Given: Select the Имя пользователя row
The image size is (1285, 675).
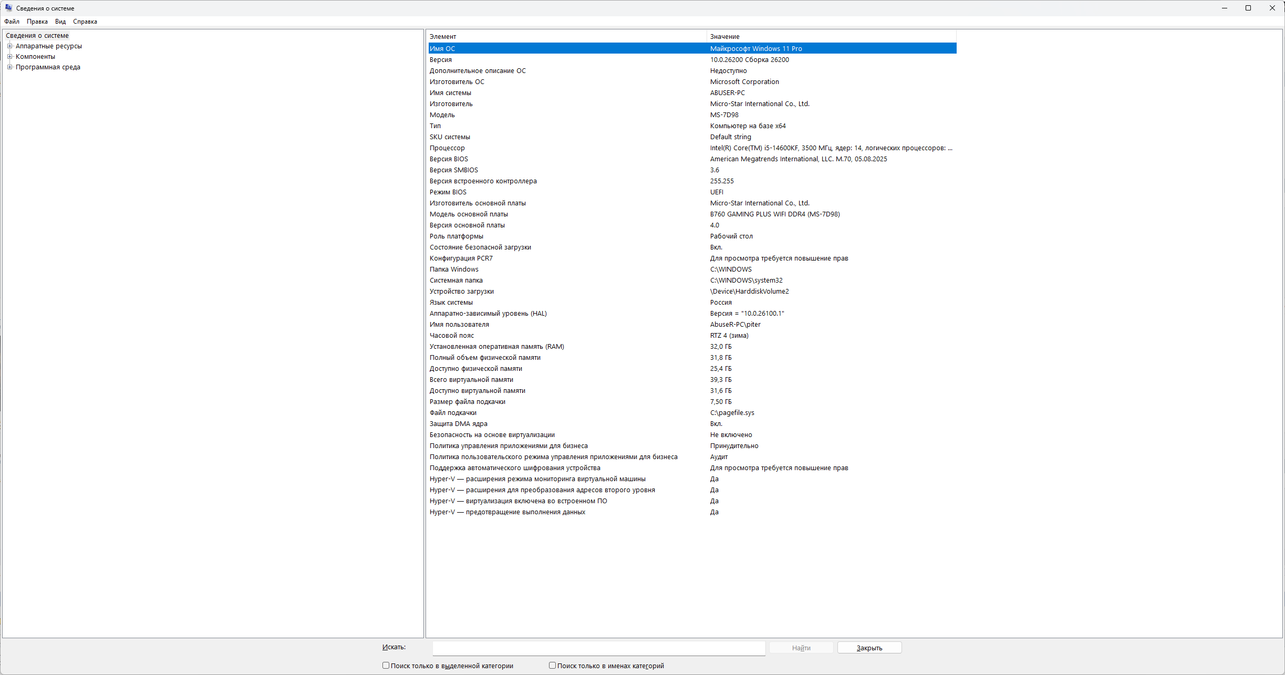Looking at the screenshot, I should point(692,324).
